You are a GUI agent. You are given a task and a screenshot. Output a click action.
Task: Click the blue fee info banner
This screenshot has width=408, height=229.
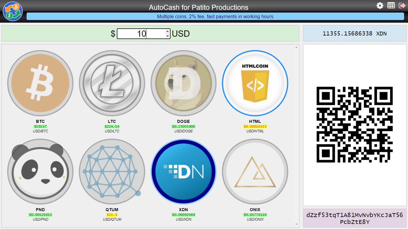(215, 16)
